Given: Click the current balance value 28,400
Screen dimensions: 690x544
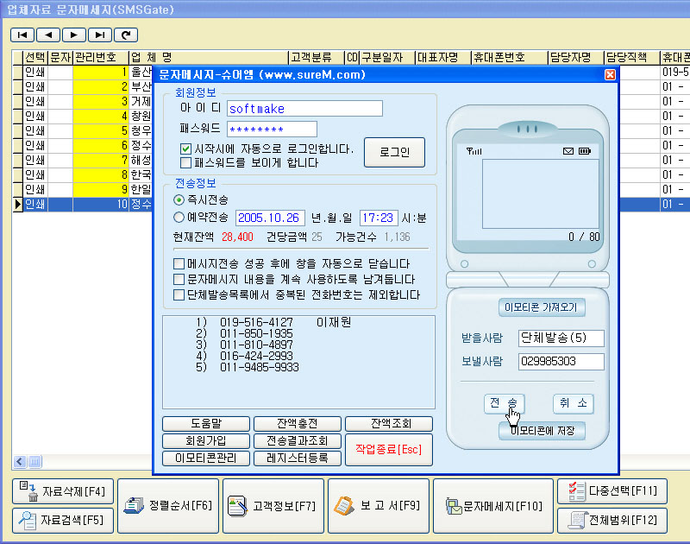Looking at the screenshot, I should click(238, 237).
